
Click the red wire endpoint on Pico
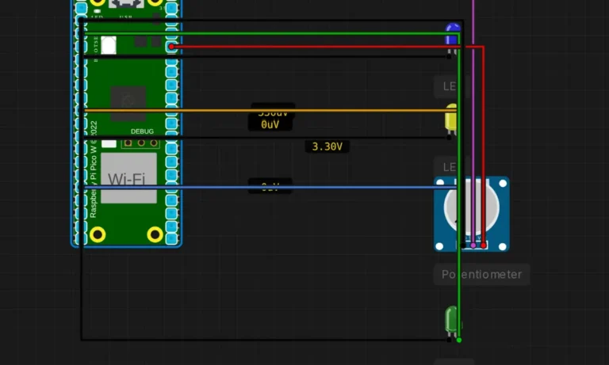pos(171,47)
